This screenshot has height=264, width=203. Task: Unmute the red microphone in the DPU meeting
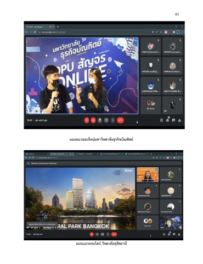[x=87, y=120]
